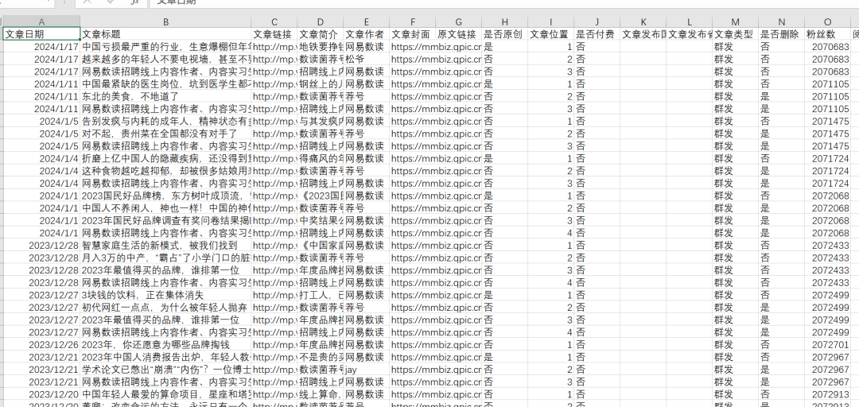
Task: Click the 文章封面 header cell
Action: coord(413,34)
